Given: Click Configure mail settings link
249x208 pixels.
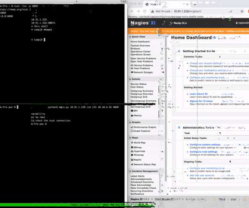Looking at the screenshot, I should 203,152.
